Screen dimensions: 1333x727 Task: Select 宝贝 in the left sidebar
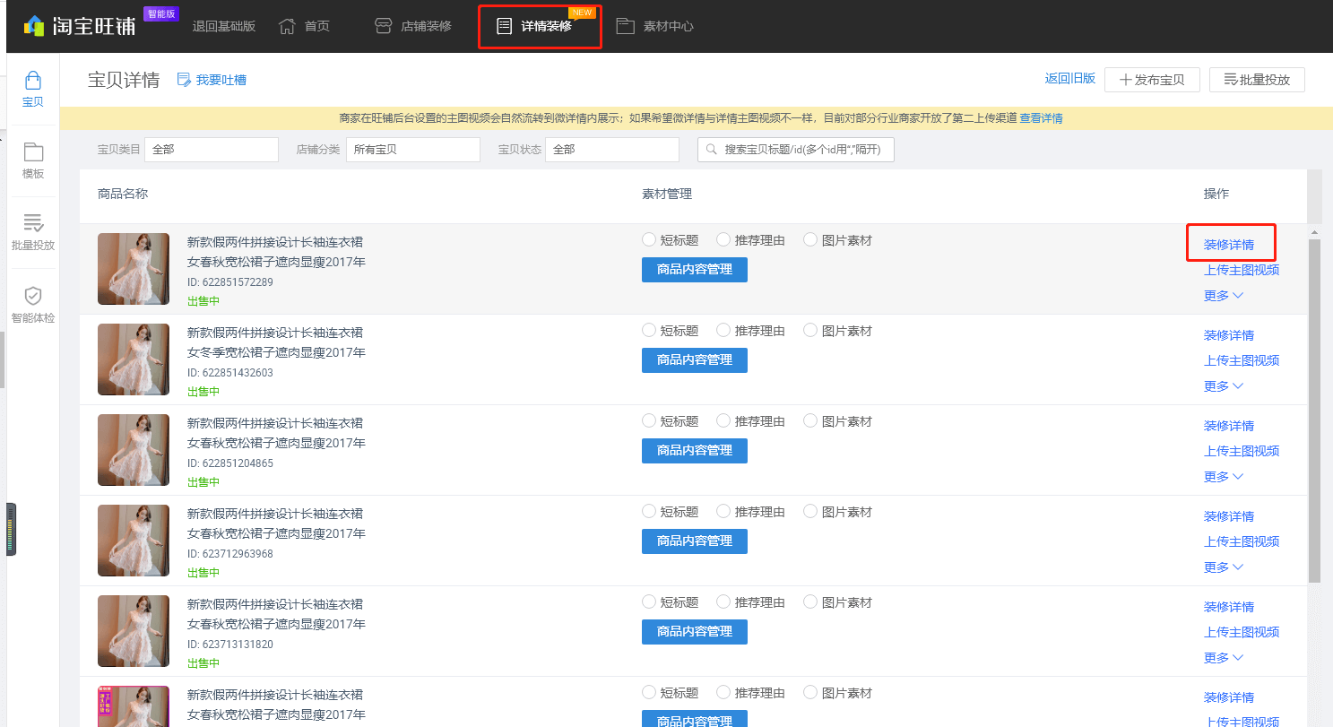[33, 90]
